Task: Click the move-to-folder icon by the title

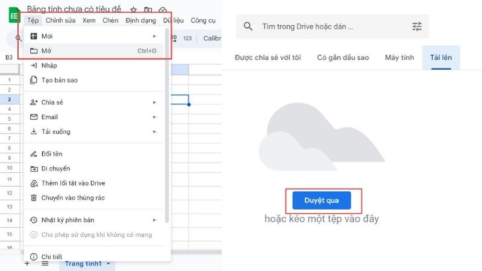Action: tap(148, 10)
